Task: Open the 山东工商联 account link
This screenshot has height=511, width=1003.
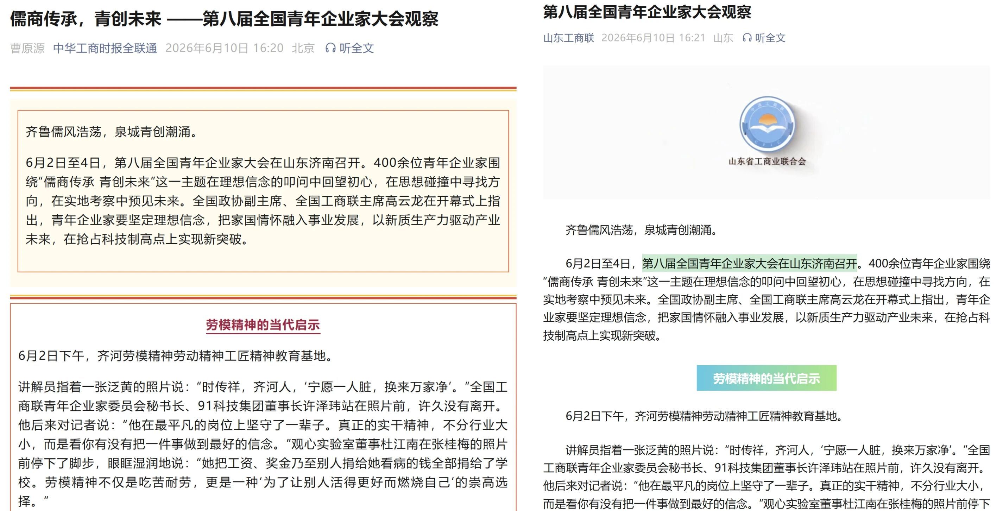Action: coord(568,38)
